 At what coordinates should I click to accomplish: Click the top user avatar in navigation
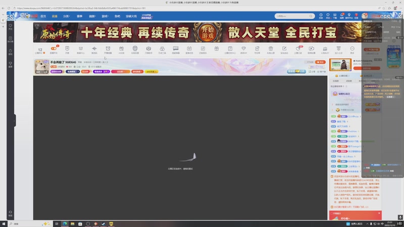click(364, 16)
